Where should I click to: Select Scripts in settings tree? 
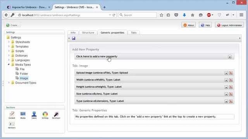click(x=20, y=51)
